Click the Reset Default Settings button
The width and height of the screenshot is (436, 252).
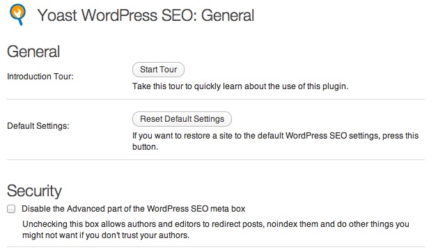[182, 119]
